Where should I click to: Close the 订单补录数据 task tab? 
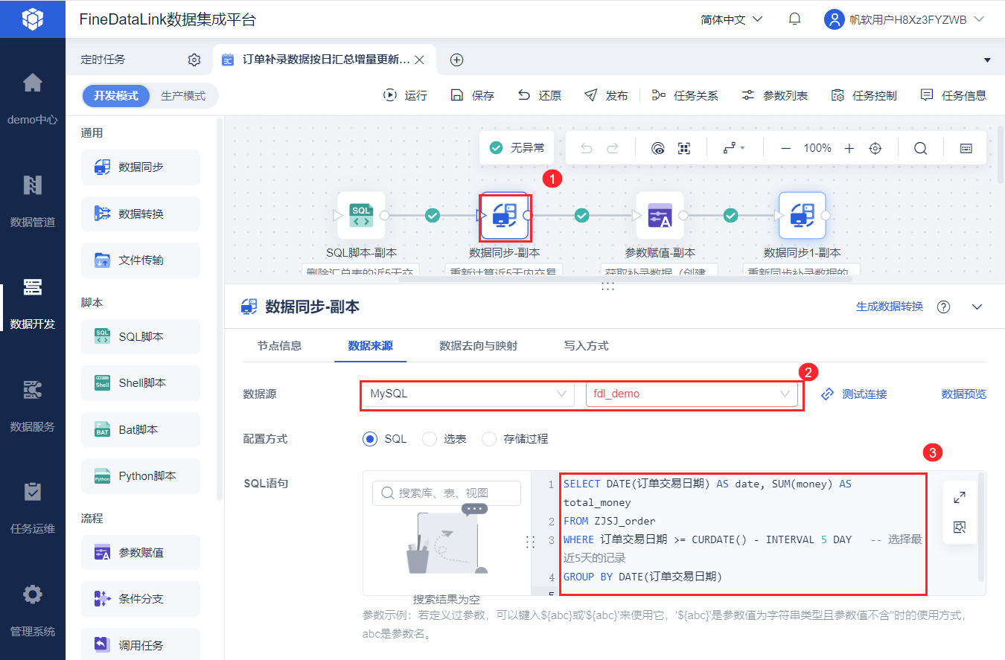tap(420, 60)
